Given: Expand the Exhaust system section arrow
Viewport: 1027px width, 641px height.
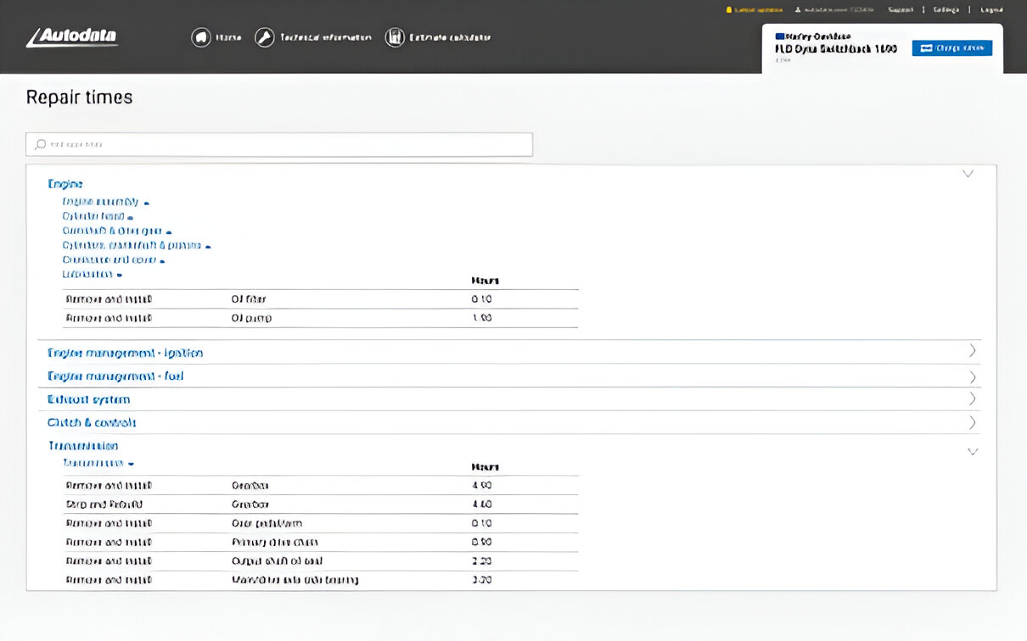Looking at the screenshot, I should click(x=973, y=399).
